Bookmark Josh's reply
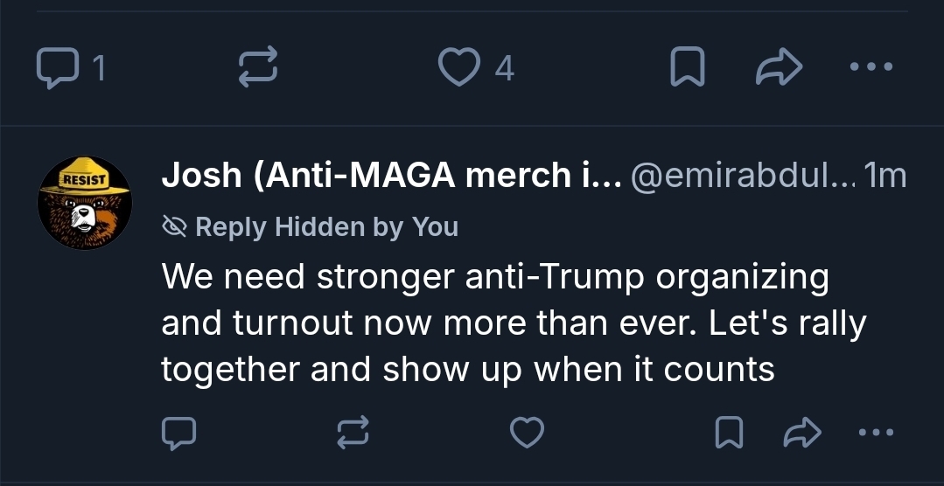944x486 pixels. pyautogui.click(x=730, y=432)
